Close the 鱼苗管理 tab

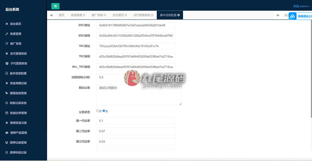(x=84, y=15)
